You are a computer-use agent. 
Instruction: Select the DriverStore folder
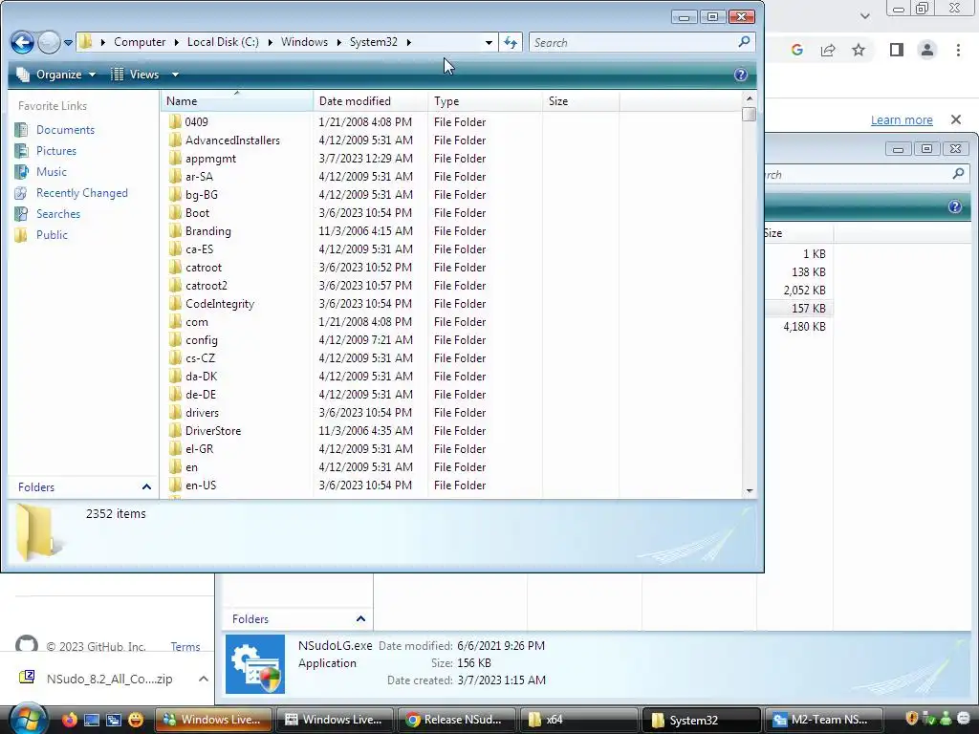[213, 431]
